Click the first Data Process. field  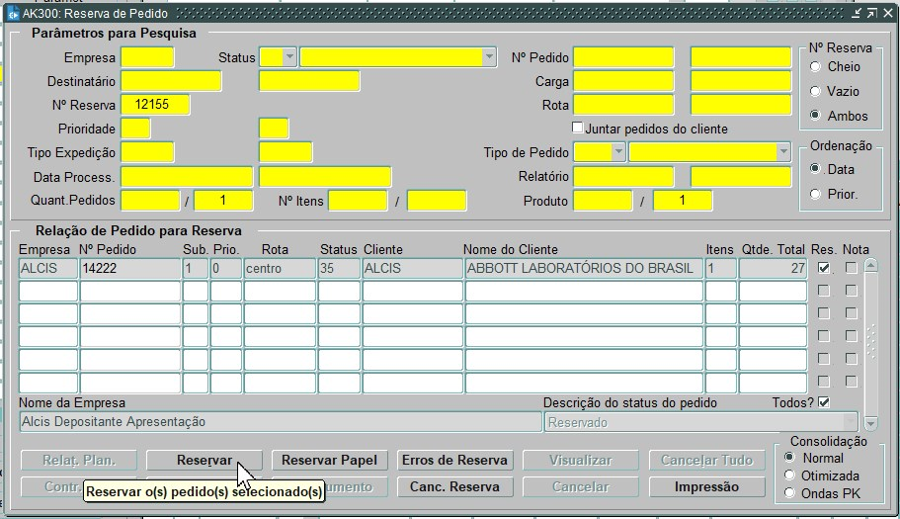point(187,177)
